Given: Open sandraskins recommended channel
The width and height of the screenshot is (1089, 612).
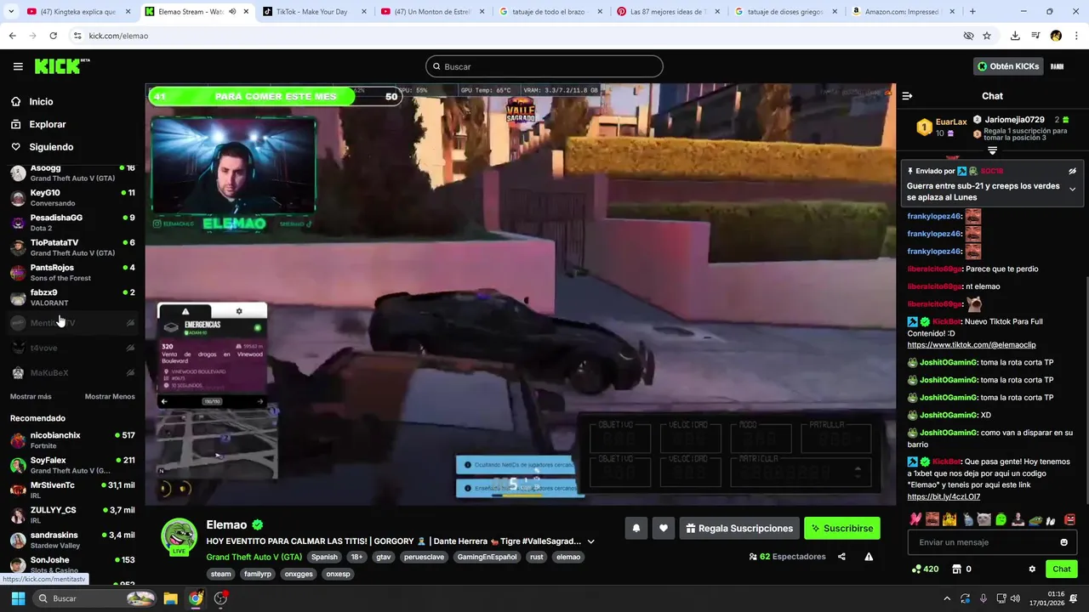Looking at the screenshot, I should coord(72,540).
